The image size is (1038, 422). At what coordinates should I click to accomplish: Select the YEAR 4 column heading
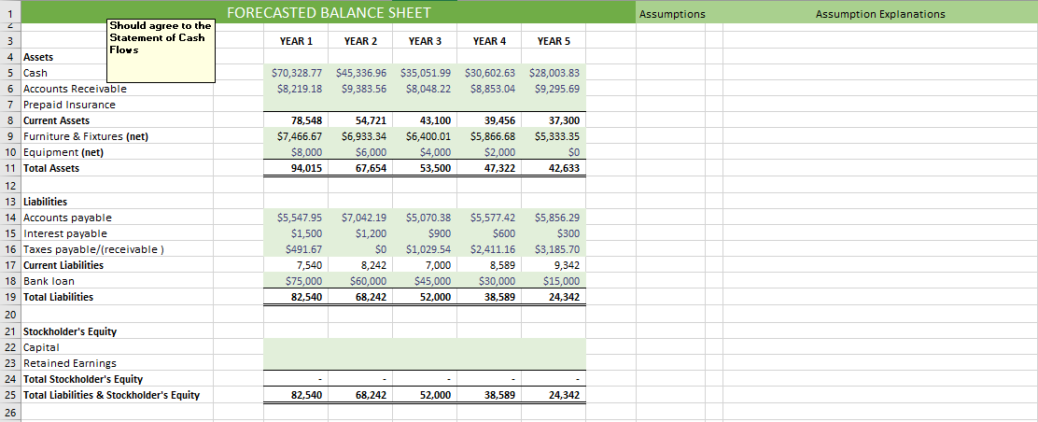tap(489, 41)
